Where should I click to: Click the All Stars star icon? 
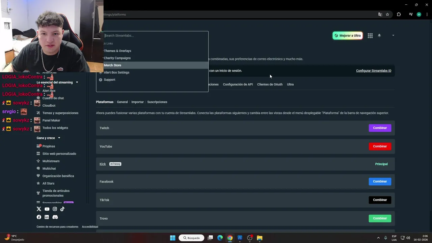pyautogui.click(x=38, y=183)
